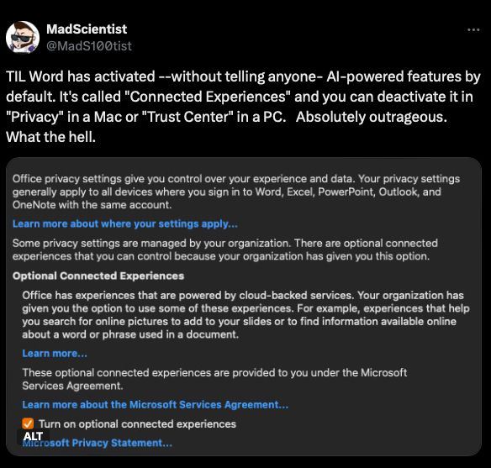Screen dimensions: 491x468
Task: Click the MadScientist display name
Action: [87, 29]
